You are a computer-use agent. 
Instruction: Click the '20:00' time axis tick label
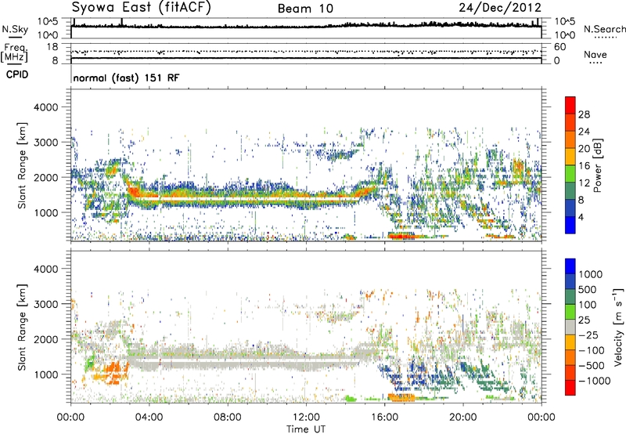click(462, 418)
